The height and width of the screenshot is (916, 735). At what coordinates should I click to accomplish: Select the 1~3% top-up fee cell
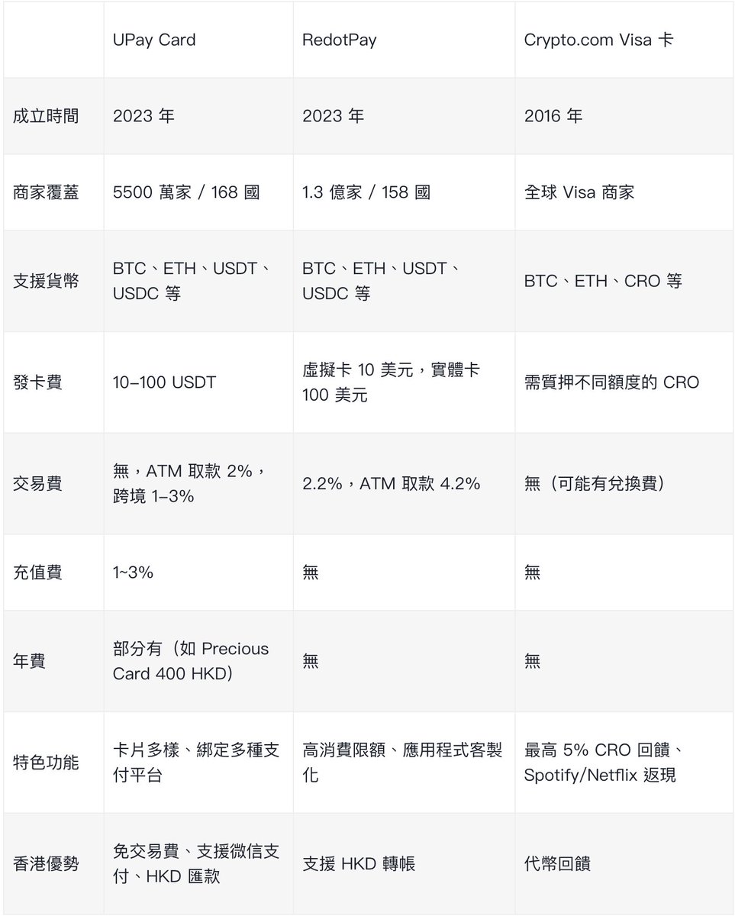click(133, 572)
